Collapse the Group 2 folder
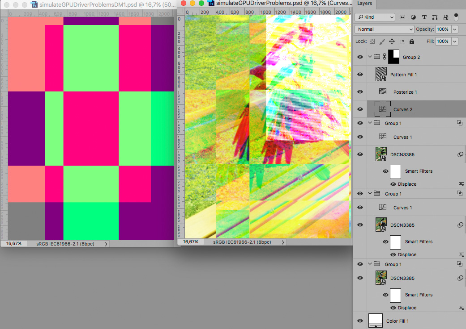This screenshot has height=329, width=466. (369, 57)
